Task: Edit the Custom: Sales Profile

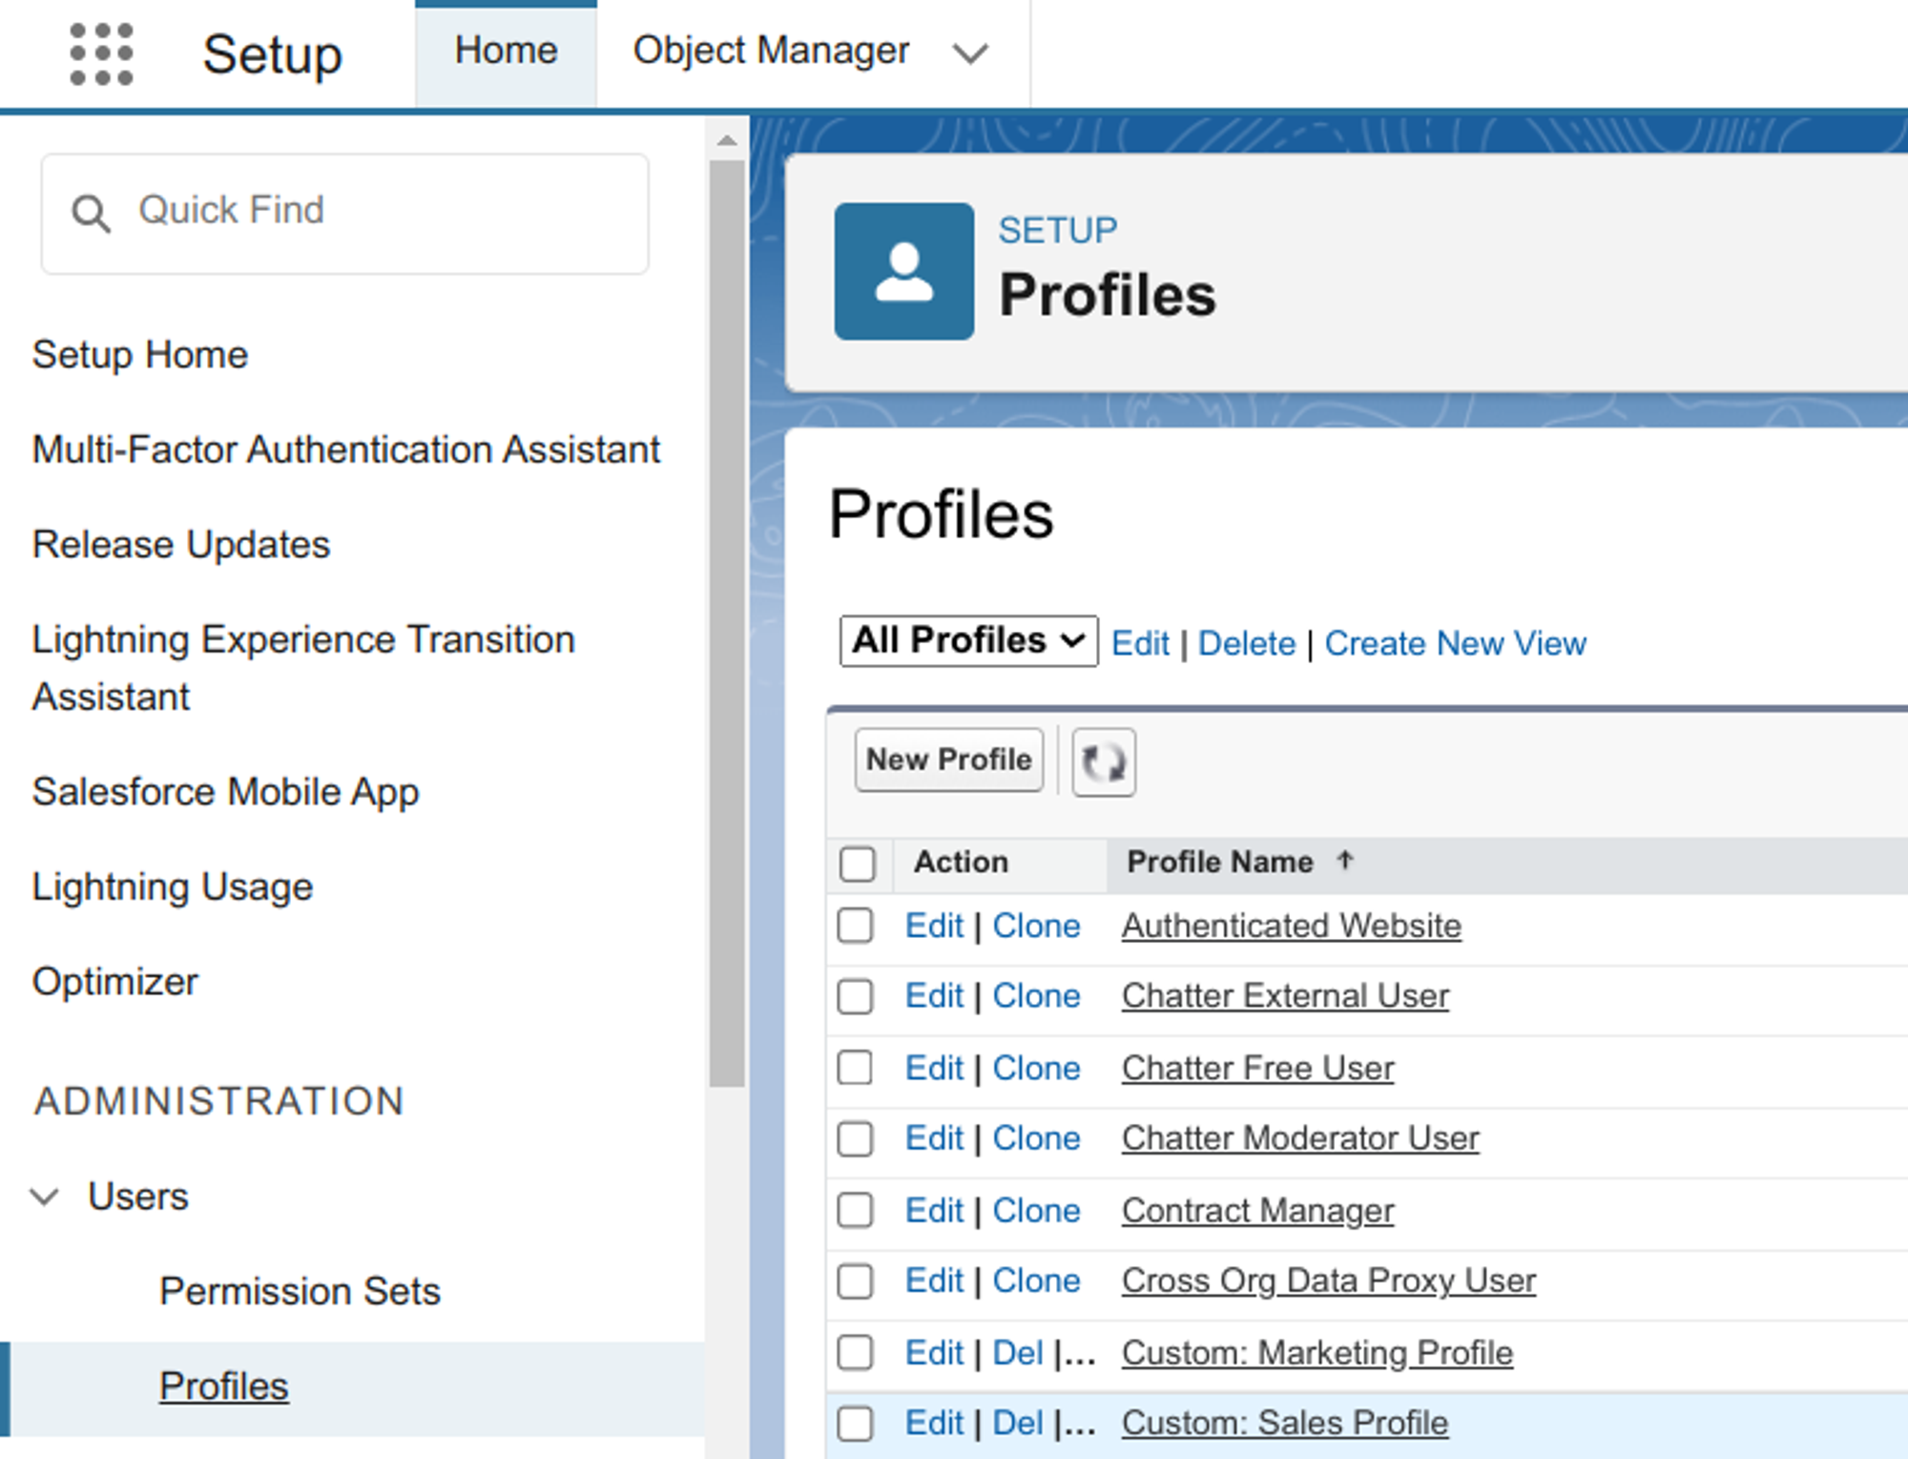Action: click(x=934, y=1423)
